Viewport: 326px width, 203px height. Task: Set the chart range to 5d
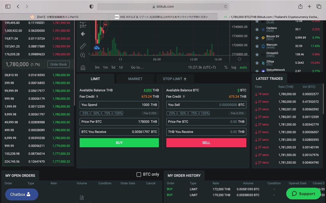(113, 67)
